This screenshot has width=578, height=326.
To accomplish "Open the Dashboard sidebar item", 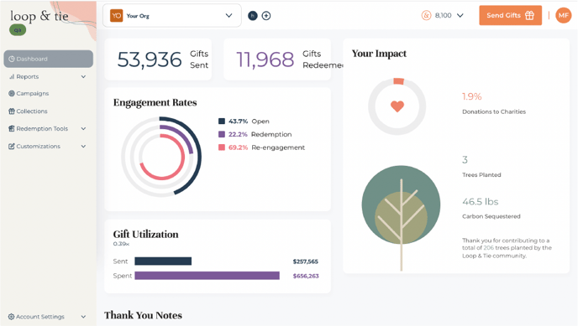I will tap(48, 59).
